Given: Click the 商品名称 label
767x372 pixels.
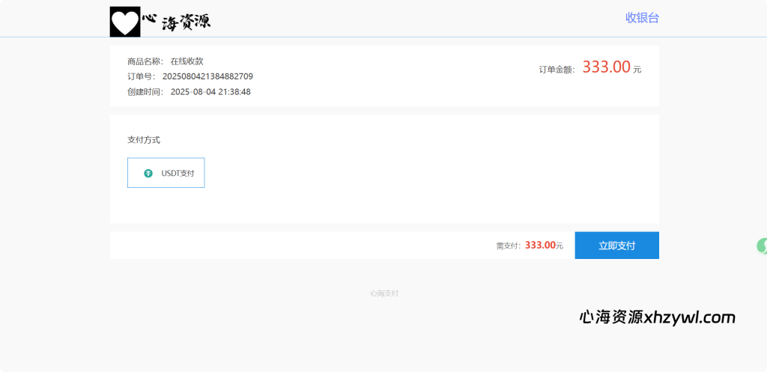Looking at the screenshot, I should tap(145, 61).
